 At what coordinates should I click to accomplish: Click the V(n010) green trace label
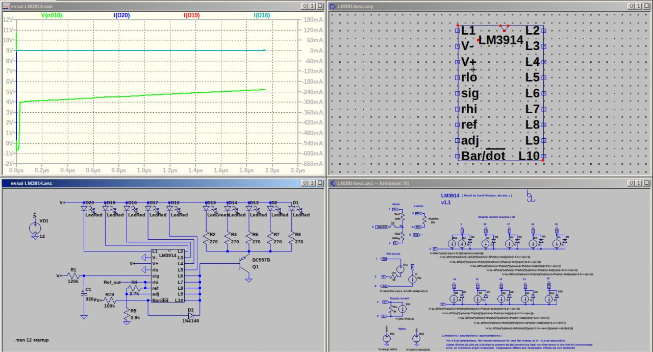(x=51, y=15)
